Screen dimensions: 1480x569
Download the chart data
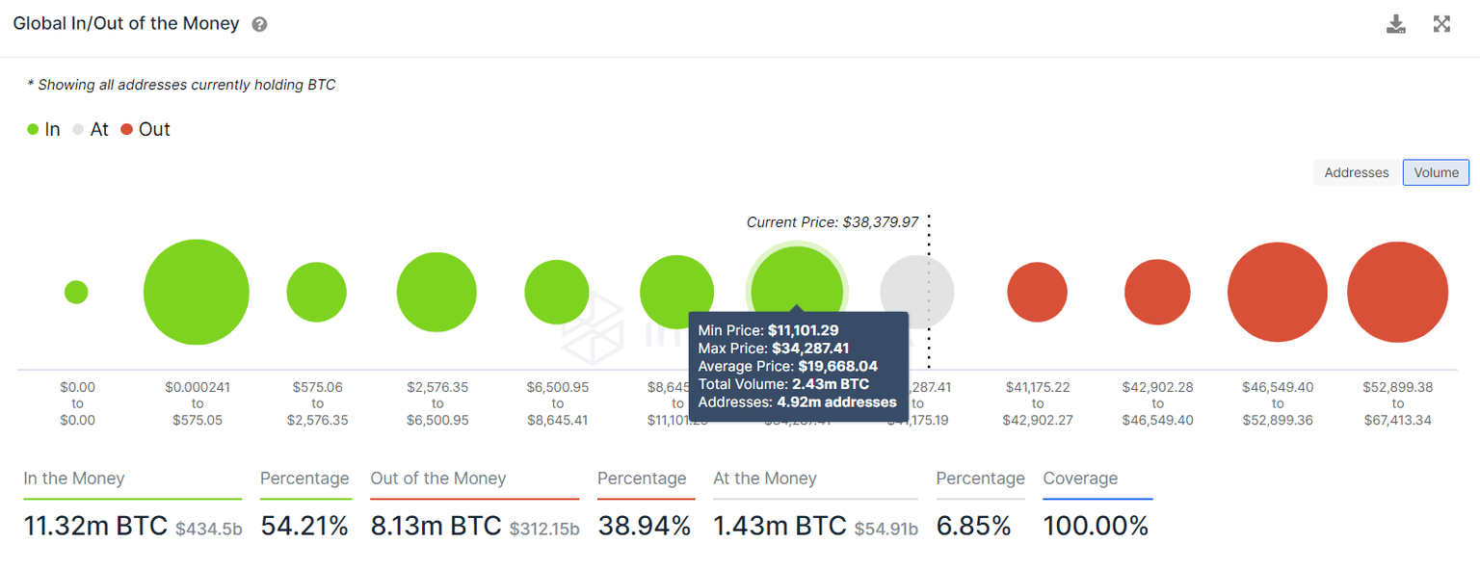[x=1395, y=24]
